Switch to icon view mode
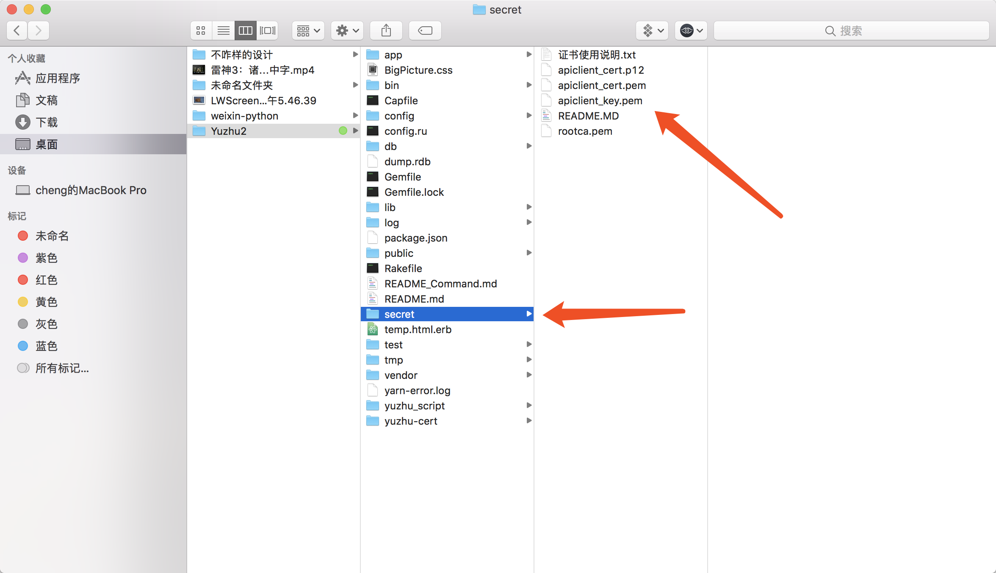 (201, 31)
